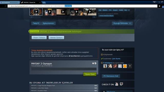The height and width of the screenshot is (92, 164).
Task: Click the Kütüphanede library badge
Action: [x=34, y=31]
